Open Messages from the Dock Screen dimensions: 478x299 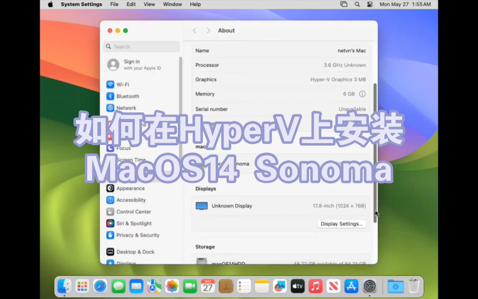(118, 286)
